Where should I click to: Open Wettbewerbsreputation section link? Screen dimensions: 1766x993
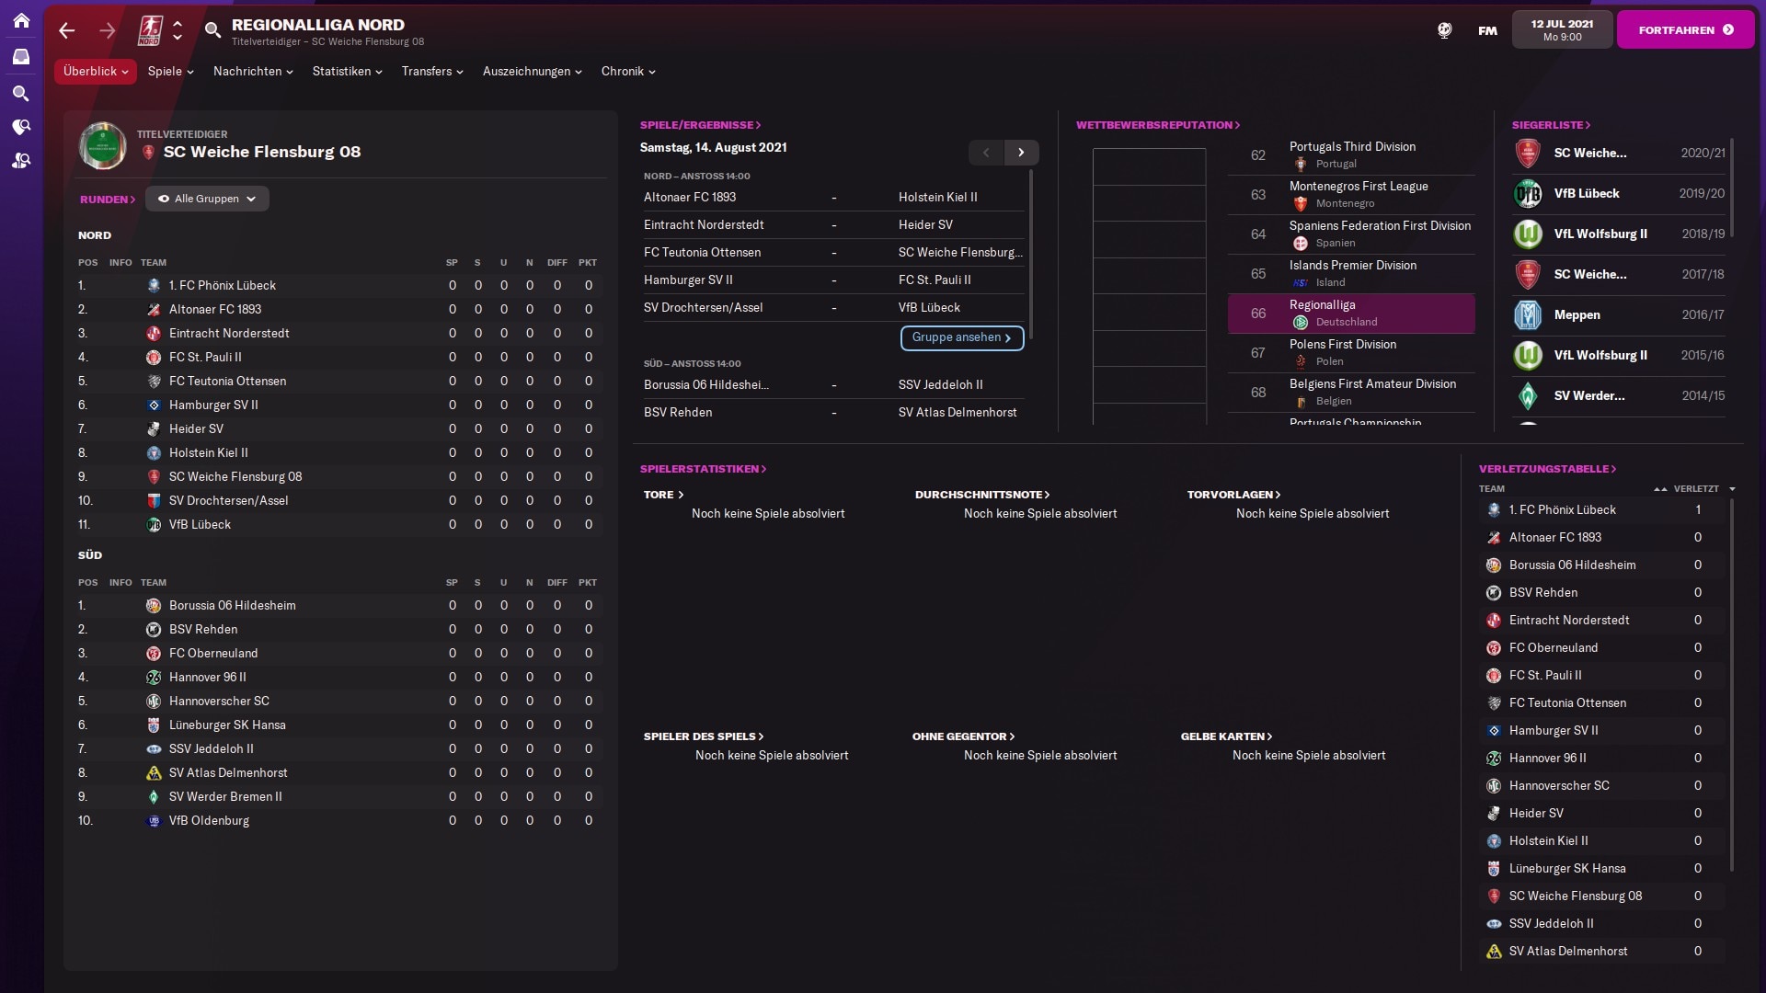point(1158,125)
